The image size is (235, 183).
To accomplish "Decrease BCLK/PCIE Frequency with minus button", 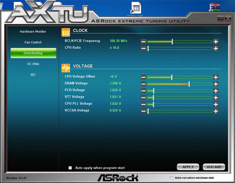I will tap(143, 42).
